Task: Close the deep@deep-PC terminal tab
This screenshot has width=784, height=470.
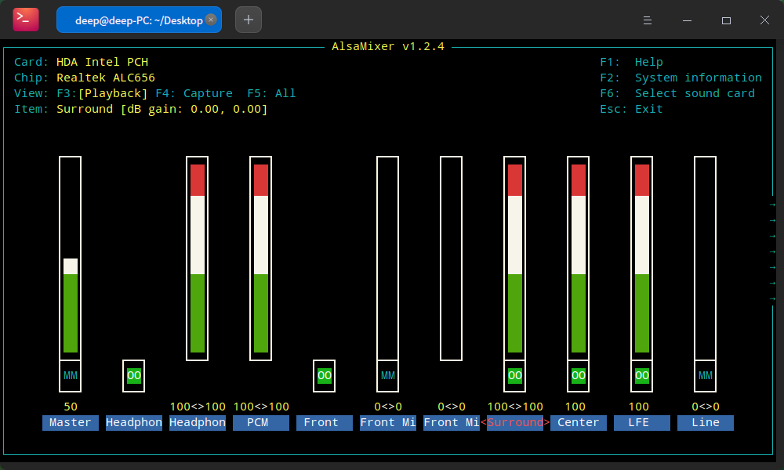Action: click(x=211, y=20)
